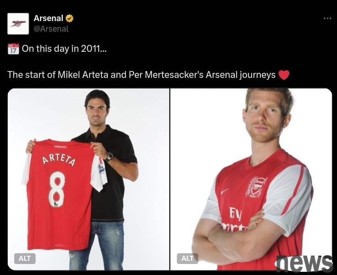Open the three-dot more options menu

pyautogui.click(x=327, y=18)
